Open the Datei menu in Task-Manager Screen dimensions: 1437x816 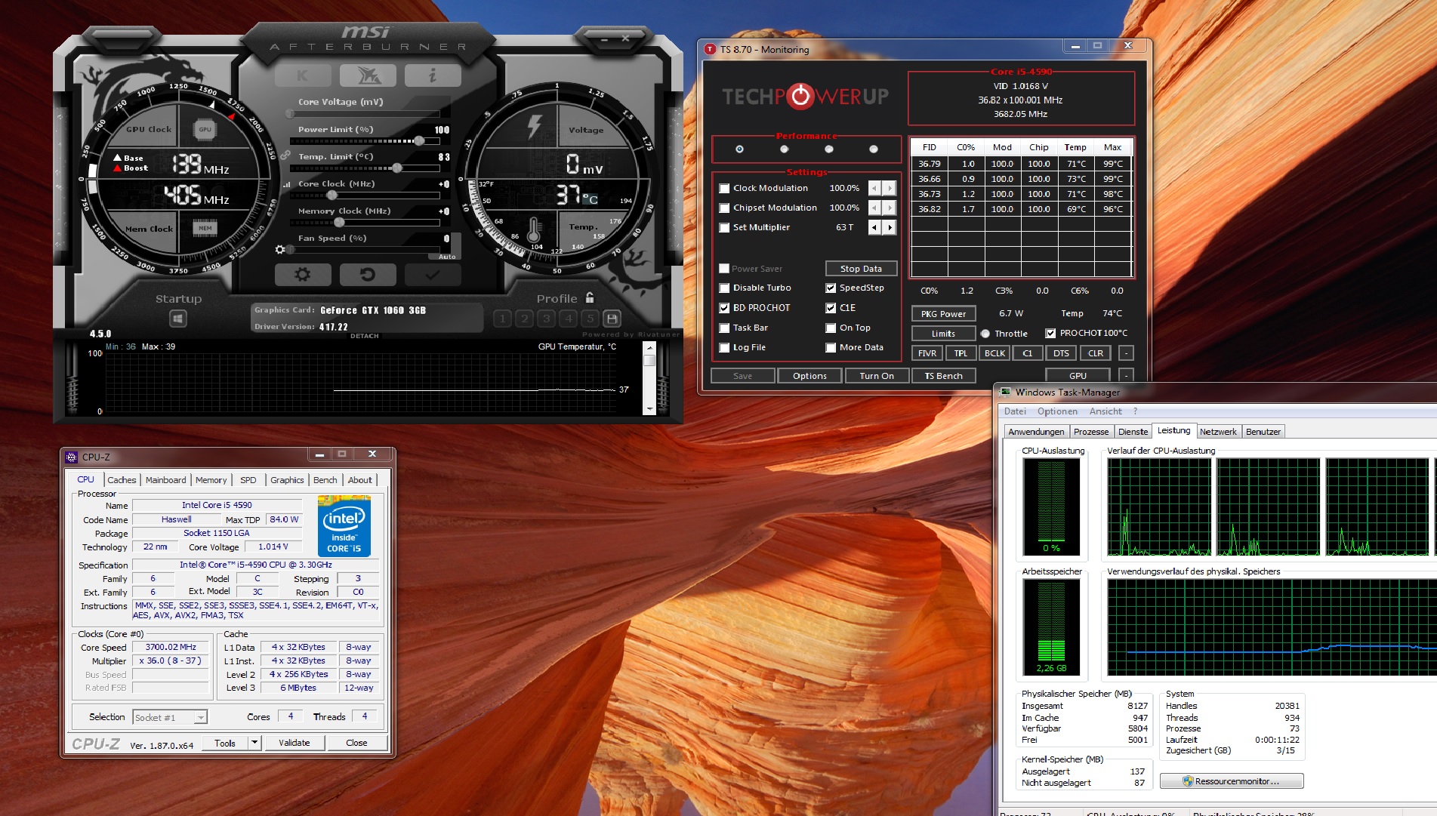pyautogui.click(x=1015, y=411)
